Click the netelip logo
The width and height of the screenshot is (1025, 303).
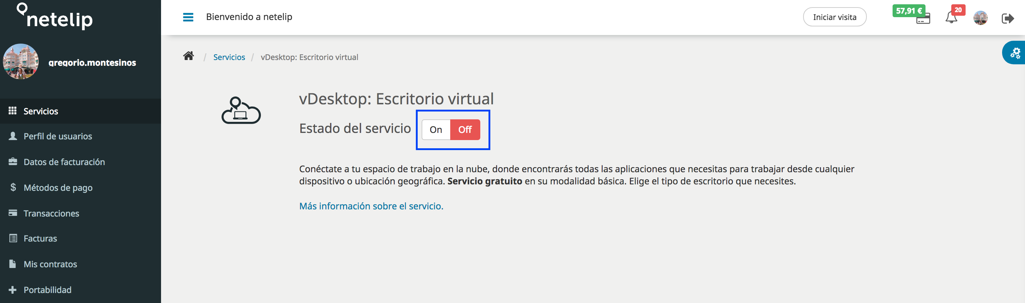[x=54, y=16]
